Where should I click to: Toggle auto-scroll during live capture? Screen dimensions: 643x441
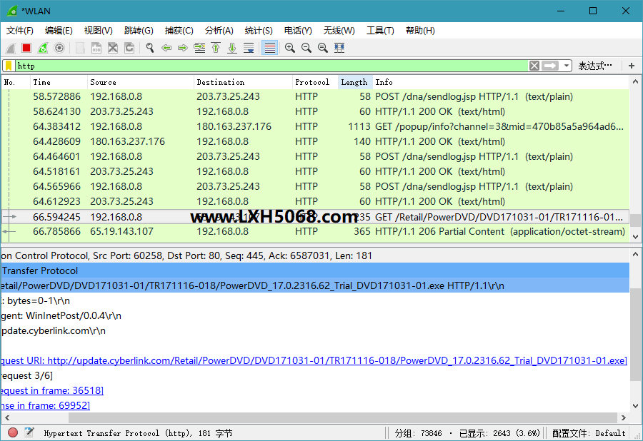pyautogui.click(x=249, y=48)
